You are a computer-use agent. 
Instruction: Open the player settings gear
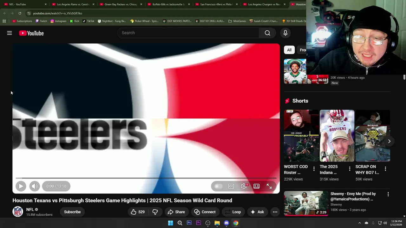pyautogui.click(x=244, y=186)
